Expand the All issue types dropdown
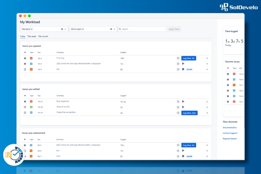Image resolution: width=261 pixels, height=174 pixels. (x=114, y=29)
